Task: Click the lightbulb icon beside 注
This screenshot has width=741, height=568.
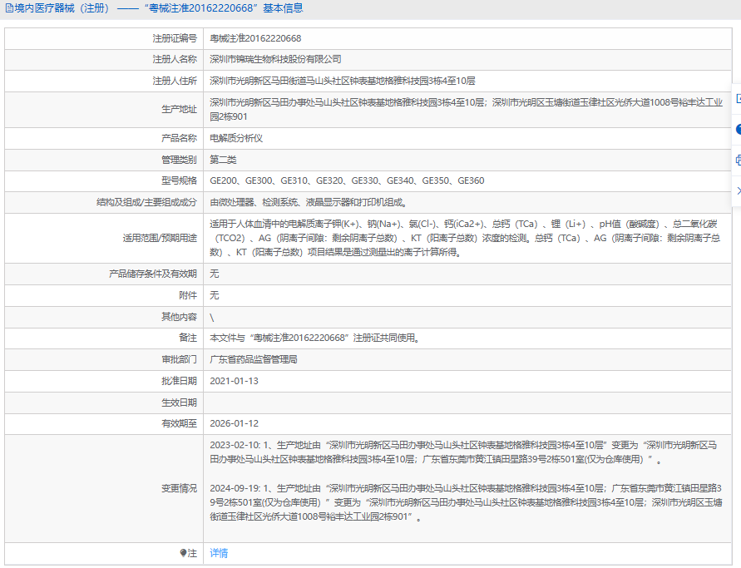Action: click(x=183, y=553)
